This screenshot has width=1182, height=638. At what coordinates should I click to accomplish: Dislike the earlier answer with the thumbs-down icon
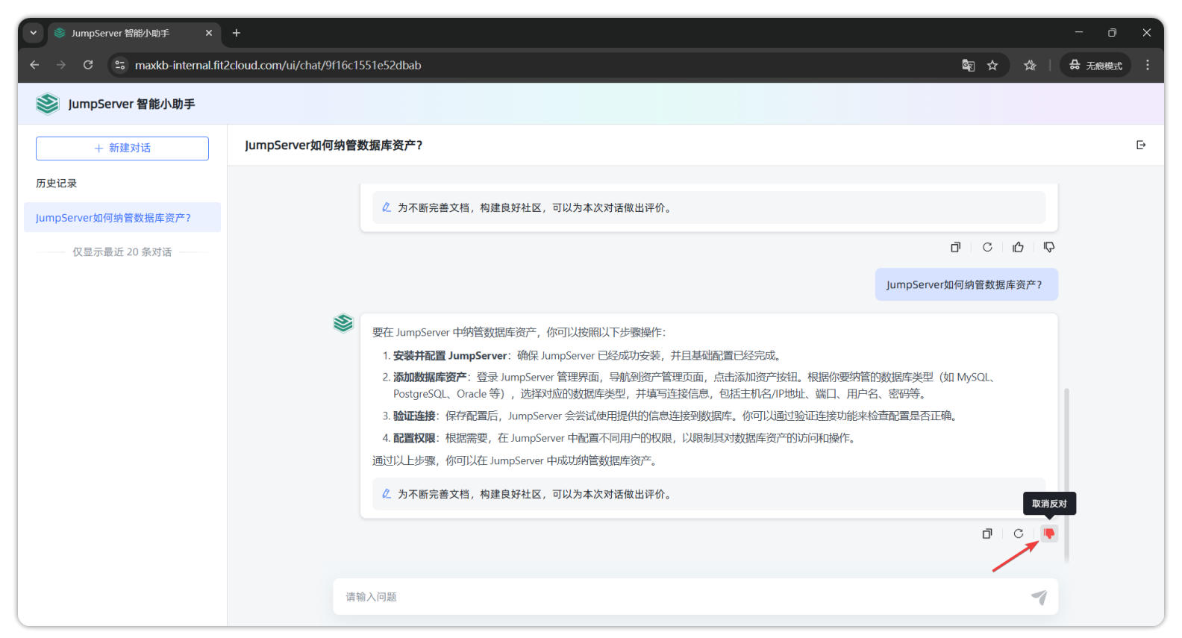click(x=1049, y=247)
